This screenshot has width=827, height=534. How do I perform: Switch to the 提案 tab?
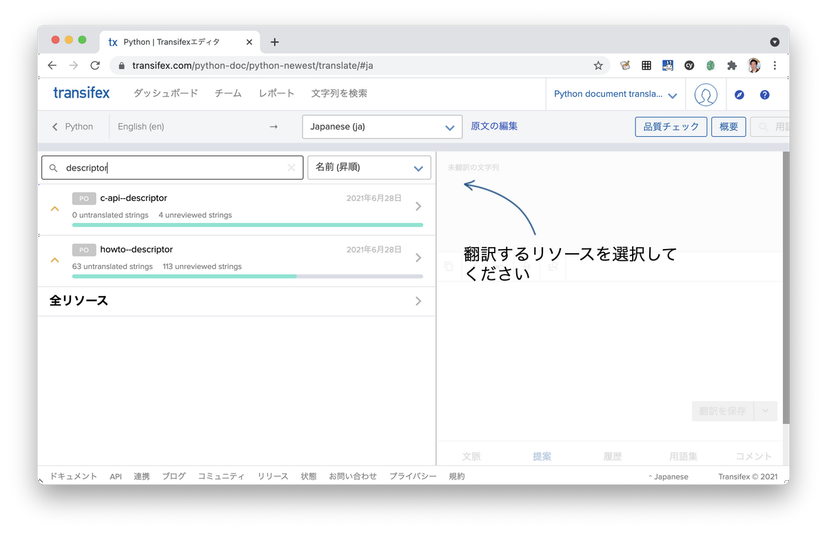(x=542, y=456)
